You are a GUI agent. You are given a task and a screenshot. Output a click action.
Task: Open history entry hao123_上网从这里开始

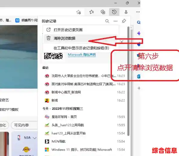85,133
